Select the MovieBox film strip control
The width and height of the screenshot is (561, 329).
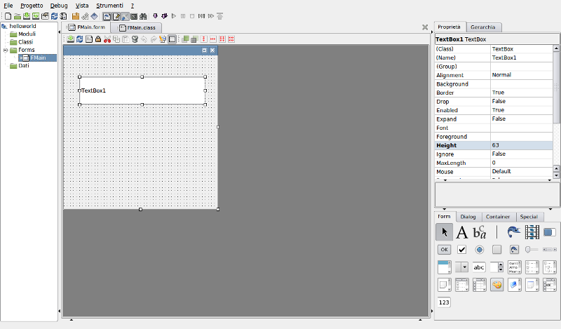[x=532, y=232]
